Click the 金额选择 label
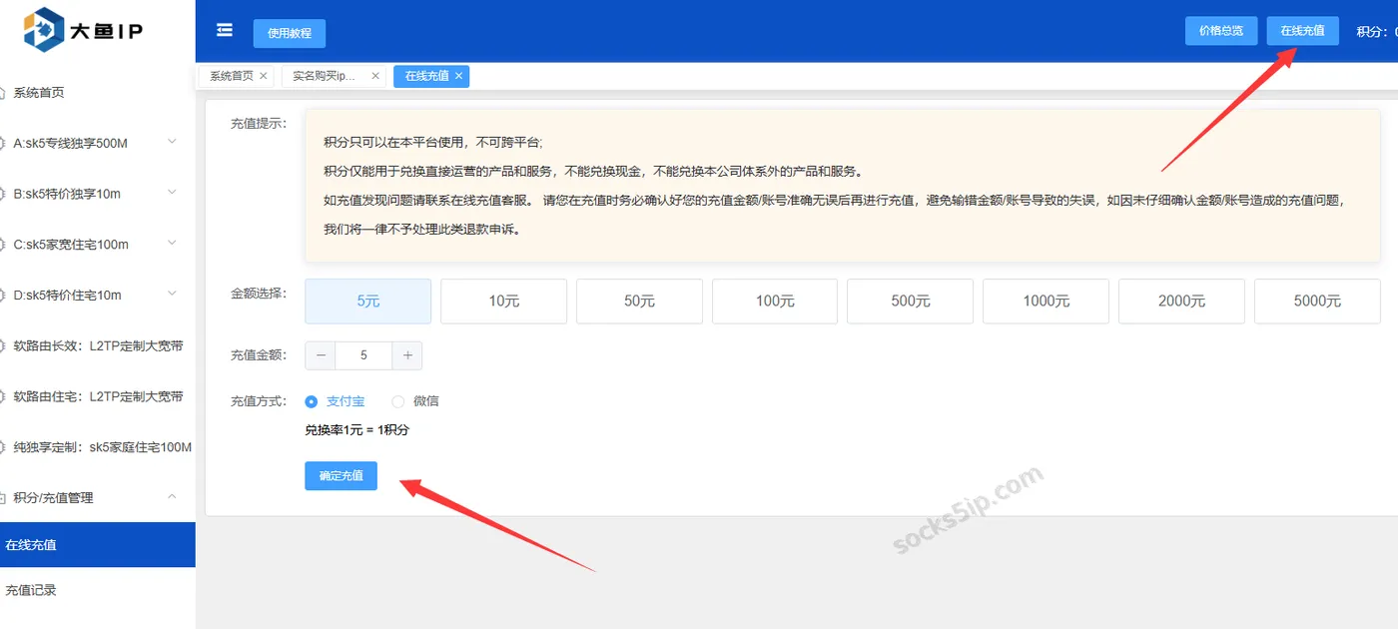 [x=259, y=294]
